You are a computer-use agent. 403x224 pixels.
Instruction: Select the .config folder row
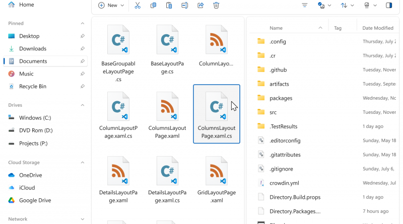click(324, 41)
